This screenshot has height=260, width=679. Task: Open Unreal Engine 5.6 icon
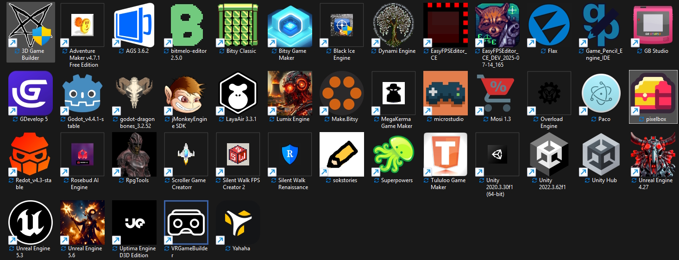tap(82, 222)
